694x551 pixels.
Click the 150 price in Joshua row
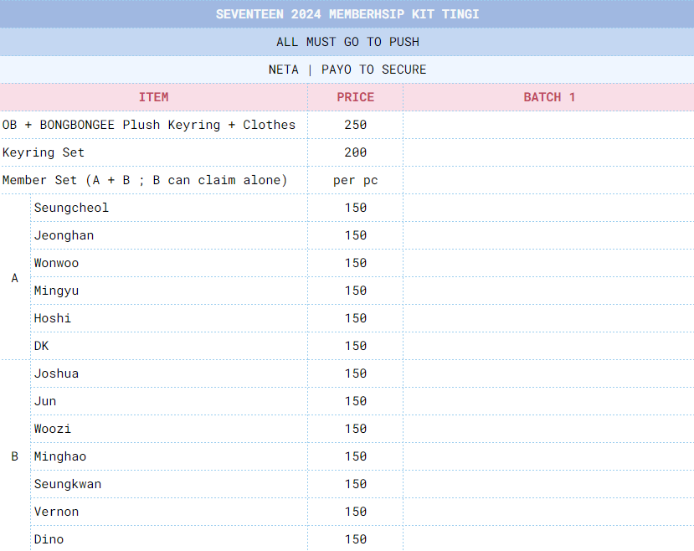click(356, 373)
